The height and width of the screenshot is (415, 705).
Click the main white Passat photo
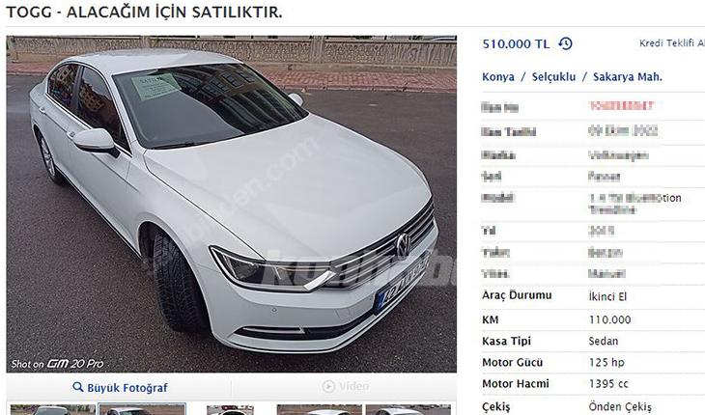point(232,204)
